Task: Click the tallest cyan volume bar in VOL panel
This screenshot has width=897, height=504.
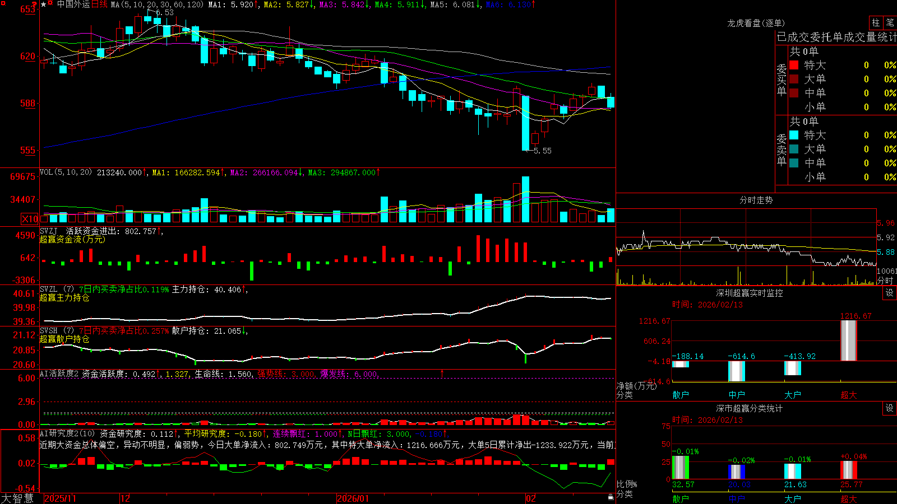Action: (x=525, y=199)
